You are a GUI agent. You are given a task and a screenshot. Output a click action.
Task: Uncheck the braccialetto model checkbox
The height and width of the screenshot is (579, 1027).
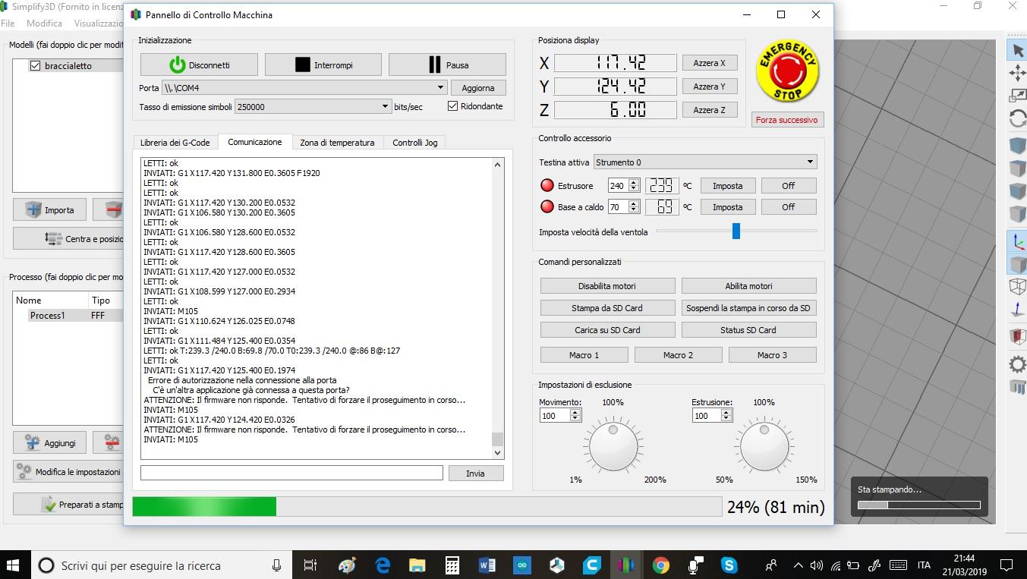(x=35, y=66)
